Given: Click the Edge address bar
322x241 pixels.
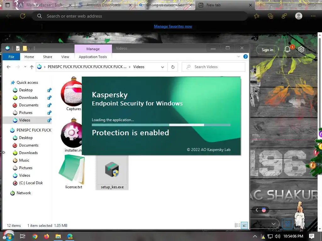Looking at the screenshot, I should tap(140, 16).
